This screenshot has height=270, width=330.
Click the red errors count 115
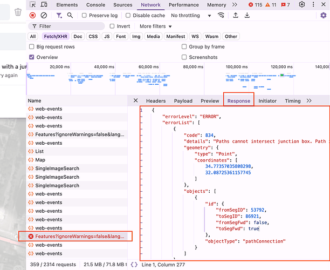pyautogui.click(x=255, y=5)
